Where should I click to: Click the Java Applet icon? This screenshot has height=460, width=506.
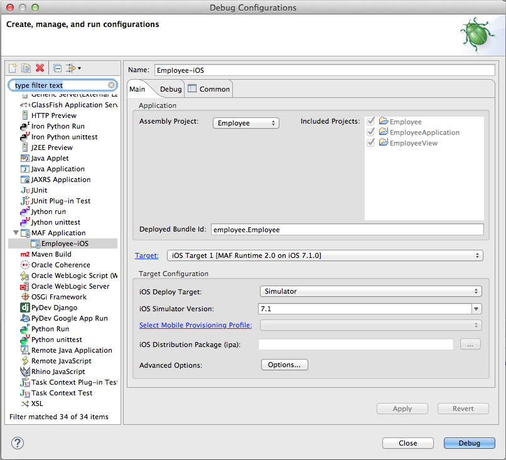point(25,158)
